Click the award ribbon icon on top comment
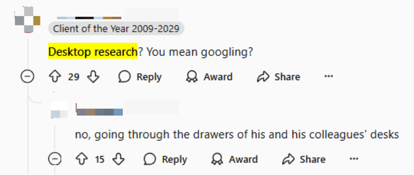 click(x=192, y=77)
